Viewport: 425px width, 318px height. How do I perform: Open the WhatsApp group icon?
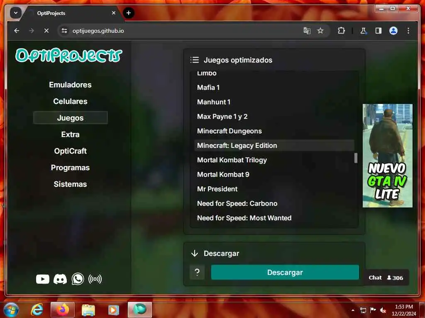click(x=78, y=279)
